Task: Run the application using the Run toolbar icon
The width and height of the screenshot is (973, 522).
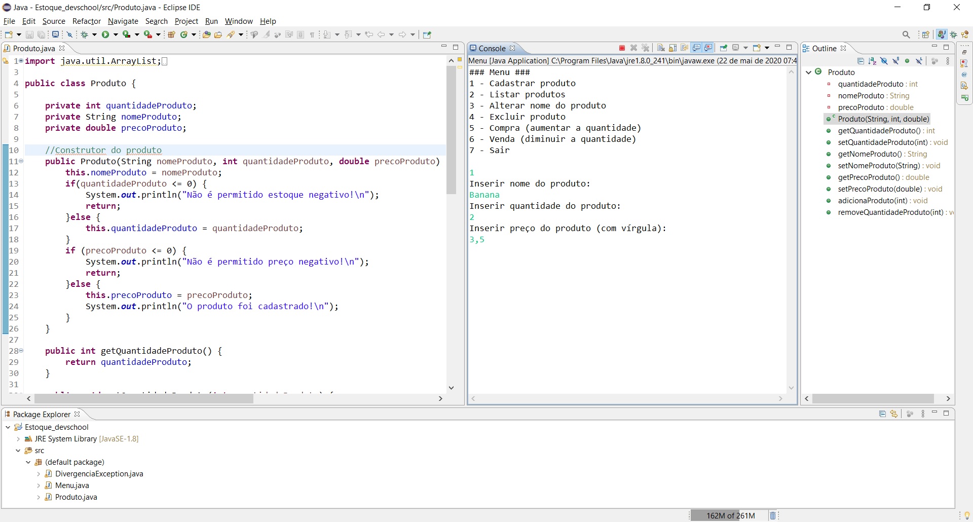Action: (105, 34)
